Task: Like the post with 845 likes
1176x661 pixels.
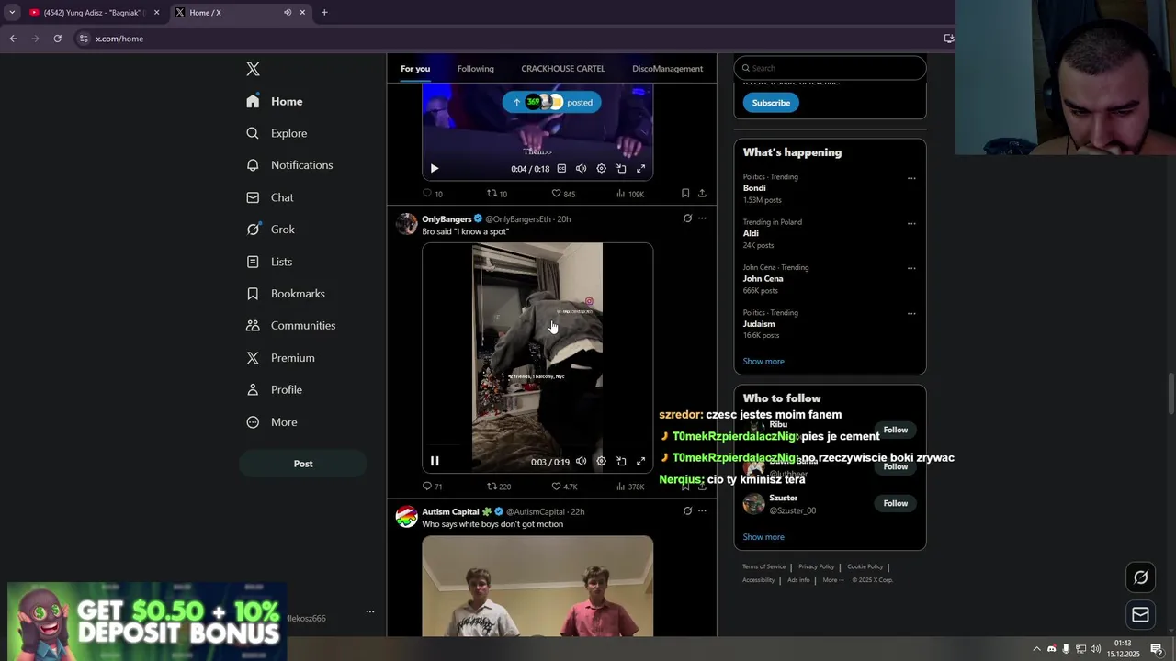Action: coord(563,194)
